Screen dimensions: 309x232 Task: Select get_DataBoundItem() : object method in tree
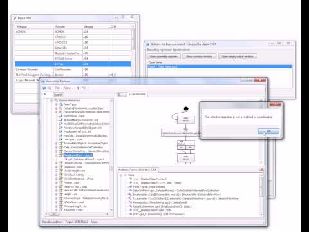86,159
